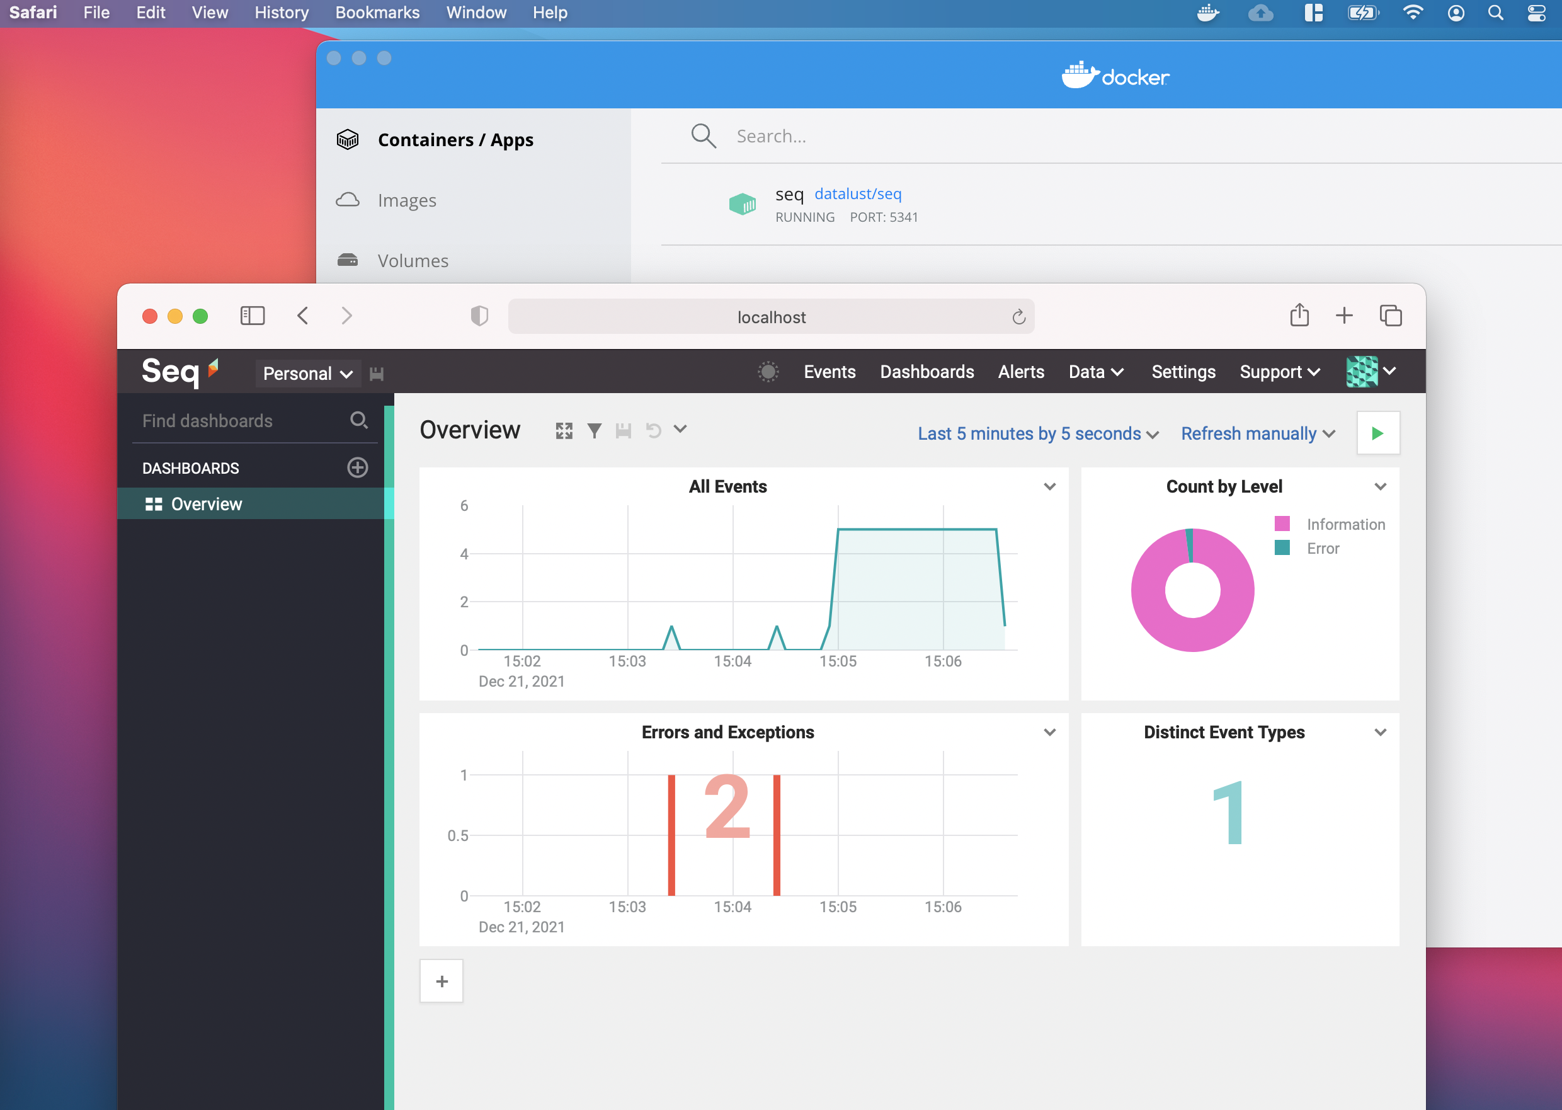Expand the Count by Level chart menu
This screenshot has width=1562, height=1110.
tap(1380, 487)
